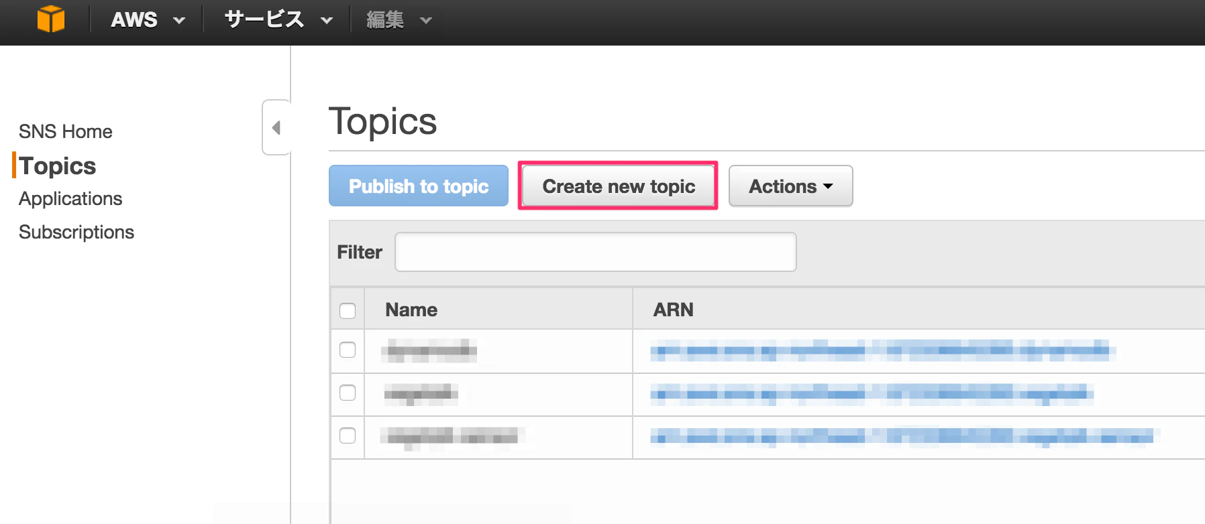Open the third row's ARN link
Viewport: 1205px width, 524px height.
click(902, 437)
